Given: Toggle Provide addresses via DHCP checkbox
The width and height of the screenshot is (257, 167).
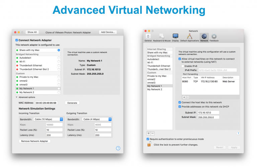Looking at the screenshot, I should click(x=180, y=106).
